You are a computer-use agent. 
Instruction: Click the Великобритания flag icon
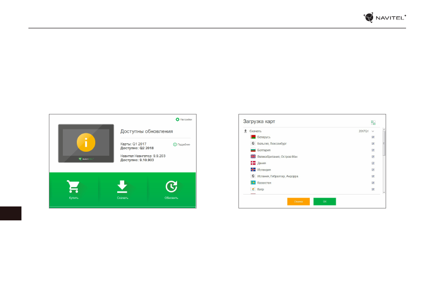pos(253,156)
